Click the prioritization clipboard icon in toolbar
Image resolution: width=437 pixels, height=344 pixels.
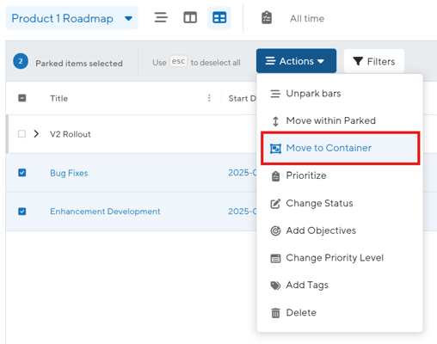pyautogui.click(x=267, y=18)
